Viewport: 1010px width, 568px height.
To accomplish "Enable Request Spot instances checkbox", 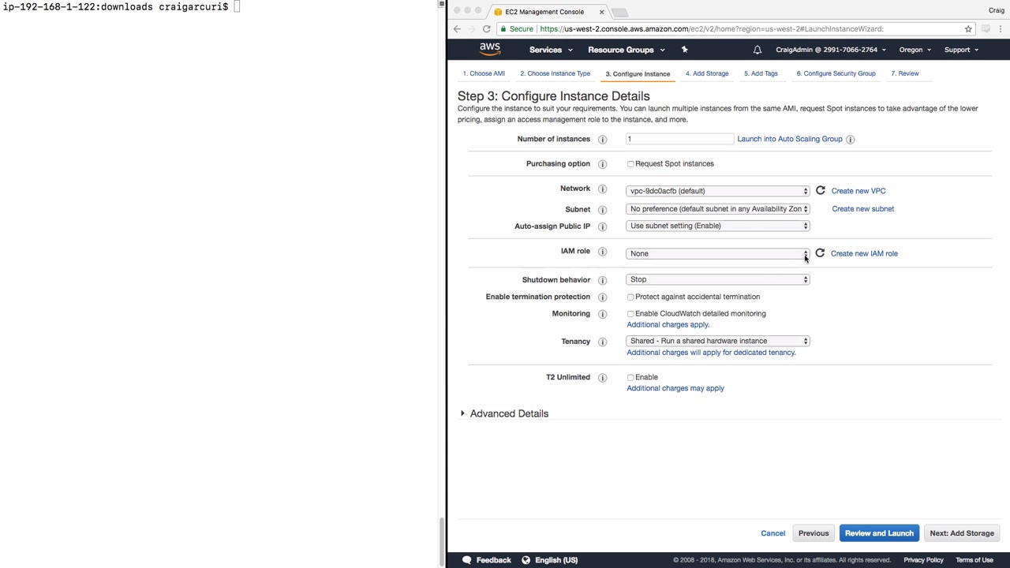I will [630, 164].
